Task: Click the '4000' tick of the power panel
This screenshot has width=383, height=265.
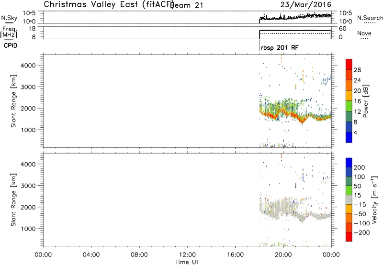Action: (28, 66)
